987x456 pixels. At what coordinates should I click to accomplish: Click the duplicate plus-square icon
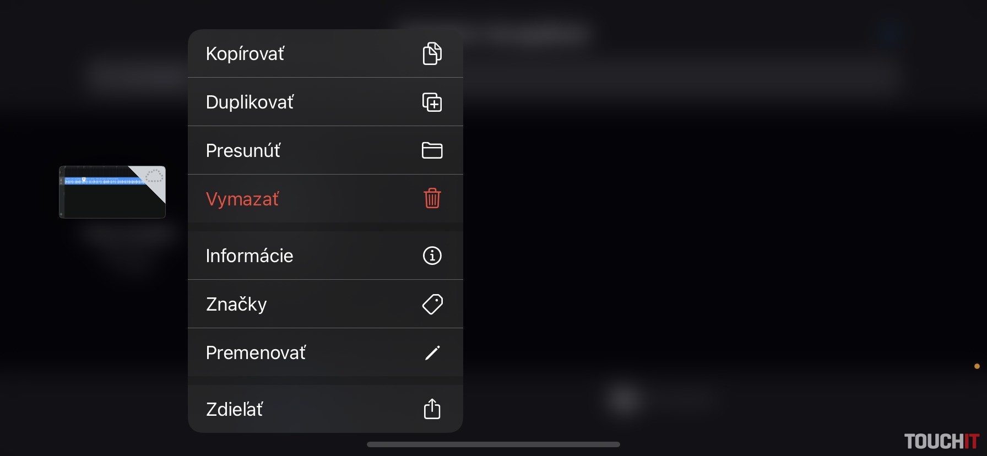coord(432,102)
